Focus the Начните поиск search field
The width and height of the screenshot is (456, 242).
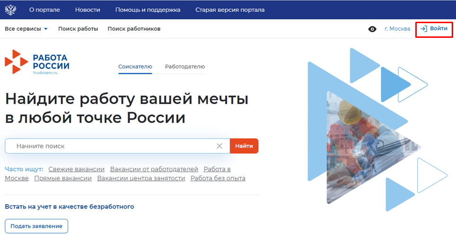[x=117, y=146]
